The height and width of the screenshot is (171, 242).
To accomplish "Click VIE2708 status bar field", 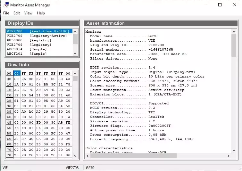I will pos(72,167).
